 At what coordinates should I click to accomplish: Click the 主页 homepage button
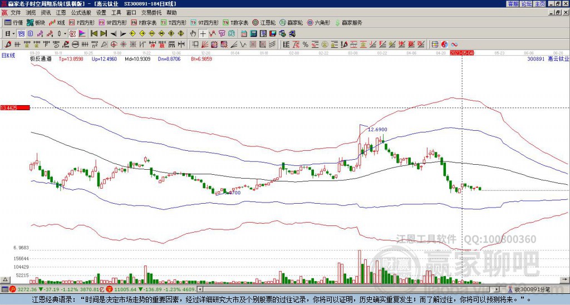539,4
